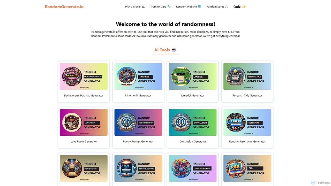Viewport: 331px width, 186px height.
Task: Click the MOVIE SCRIPT black label
Action: point(91,169)
